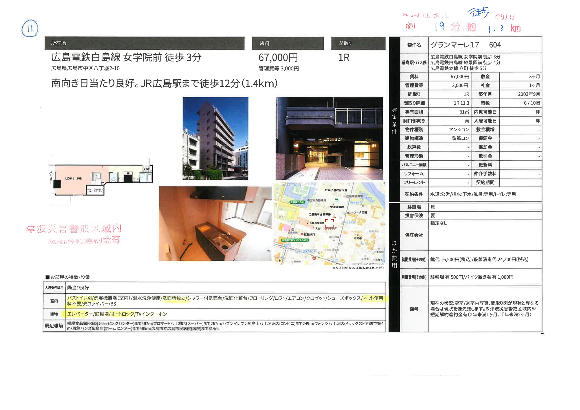Click the floor plan diagram

point(101,180)
